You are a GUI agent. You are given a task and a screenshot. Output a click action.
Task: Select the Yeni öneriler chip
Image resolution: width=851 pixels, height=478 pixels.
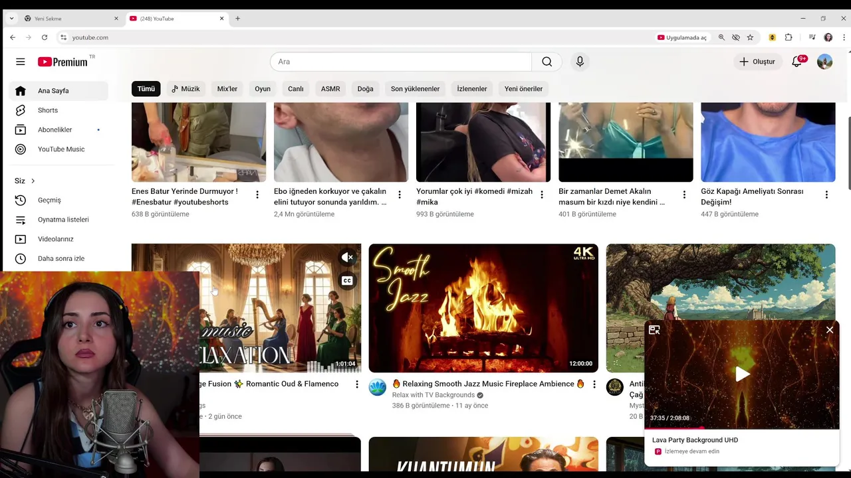pyautogui.click(x=523, y=89)
